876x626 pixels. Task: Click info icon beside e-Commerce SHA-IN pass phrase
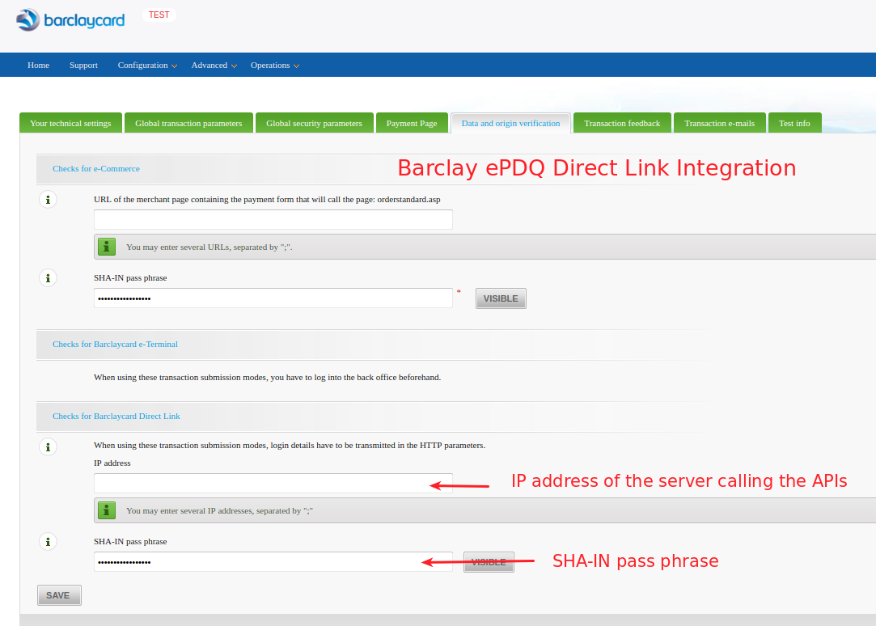coord(48,278)
